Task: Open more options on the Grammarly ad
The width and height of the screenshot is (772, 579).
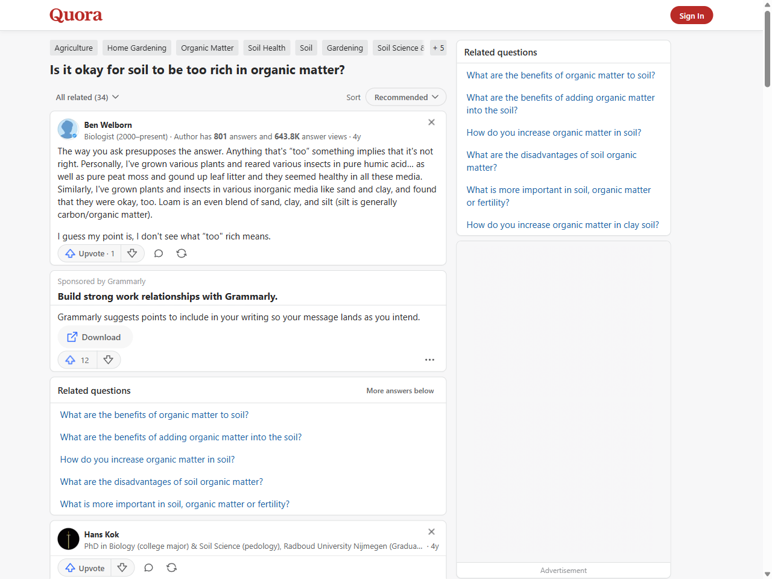Action: 429,360
